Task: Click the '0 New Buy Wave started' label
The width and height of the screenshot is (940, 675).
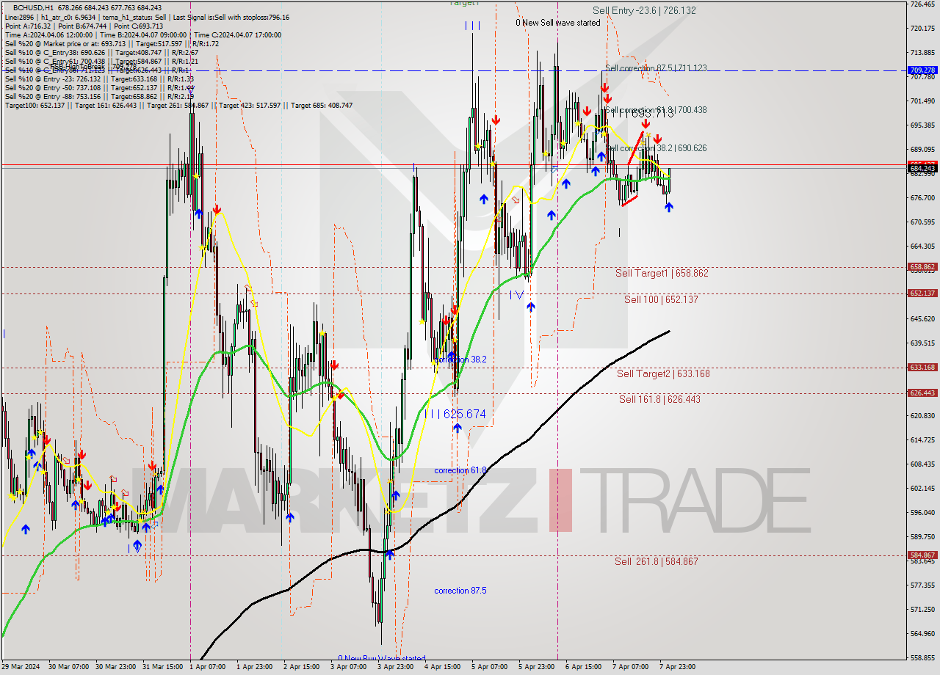Action: [381, 658]
